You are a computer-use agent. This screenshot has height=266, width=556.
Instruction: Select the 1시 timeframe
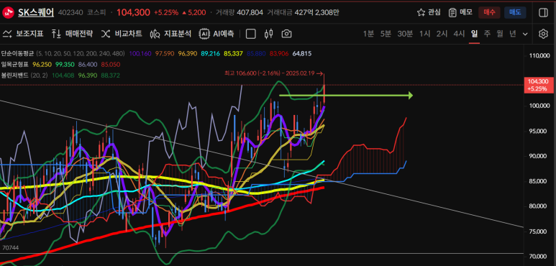coord(424,34)
